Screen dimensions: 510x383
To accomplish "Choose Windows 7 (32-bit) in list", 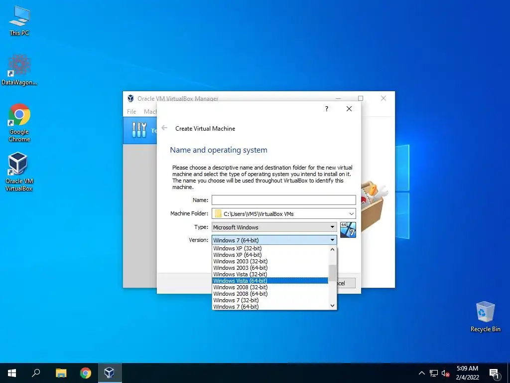I will 270,300.
